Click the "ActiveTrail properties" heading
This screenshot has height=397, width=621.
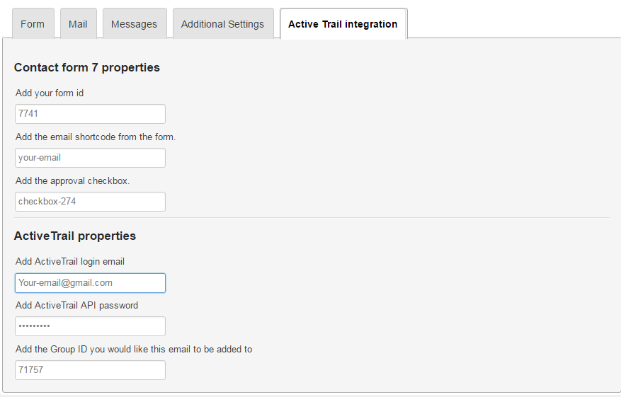75,236
